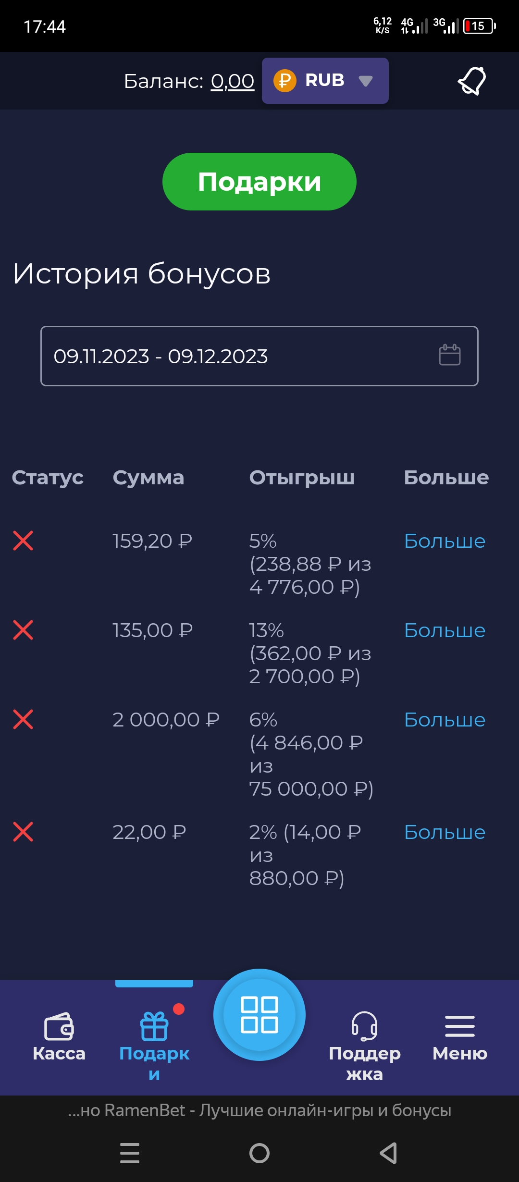Expand details for the 22,00 ₽ bonus
The width and height of the screenshot is (519, 1182).
point(445,832)
